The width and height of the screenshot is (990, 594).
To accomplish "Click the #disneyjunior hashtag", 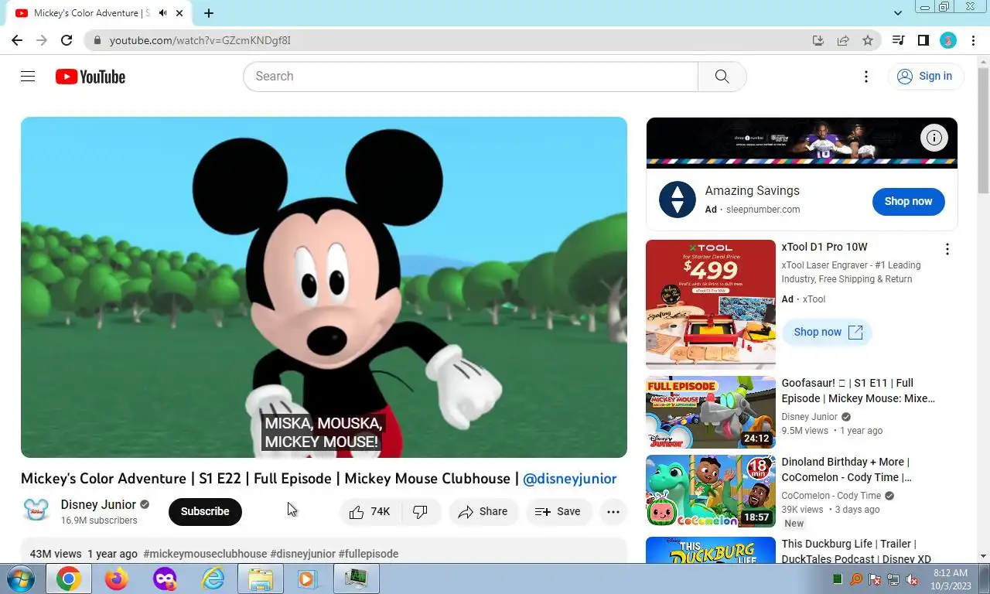I will coord(302,554).
